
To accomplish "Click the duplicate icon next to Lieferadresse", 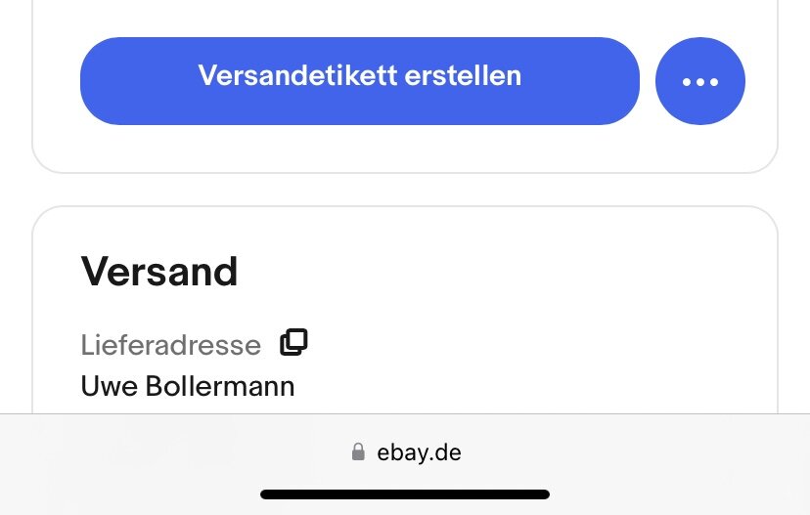I will [x=293, y=342].
